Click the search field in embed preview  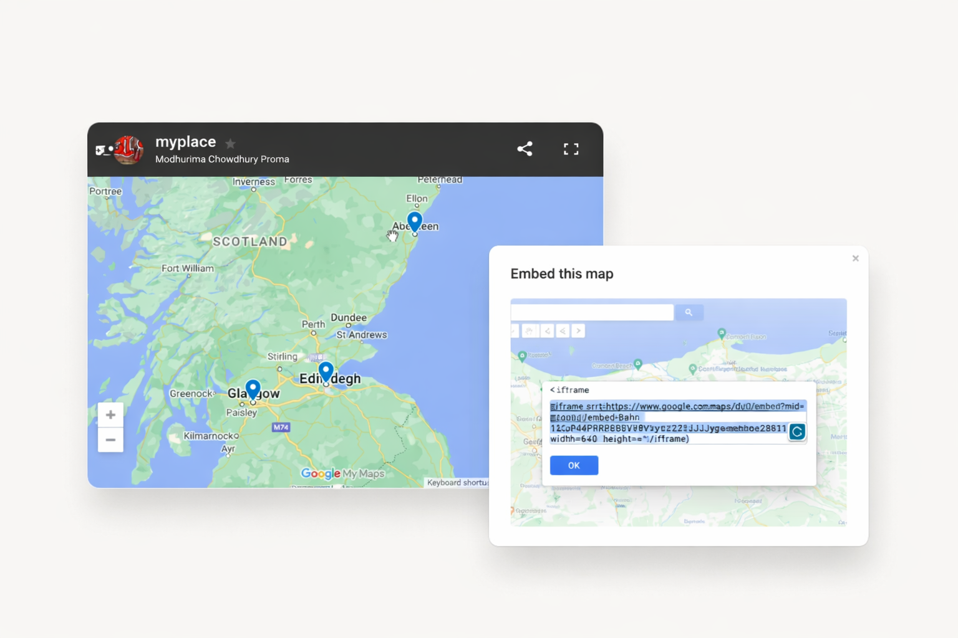[x=592, y=312]
